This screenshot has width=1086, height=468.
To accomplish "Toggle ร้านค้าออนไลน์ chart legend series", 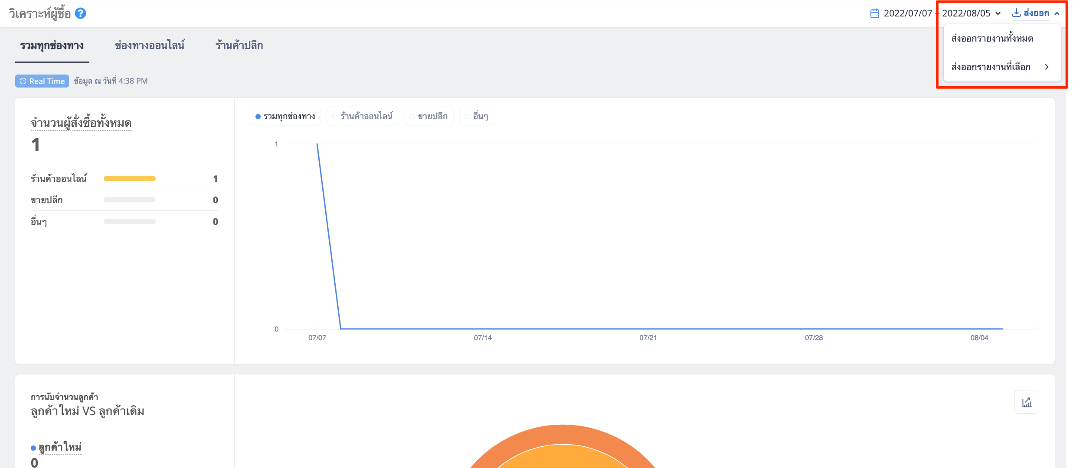I will coord(363,116).
